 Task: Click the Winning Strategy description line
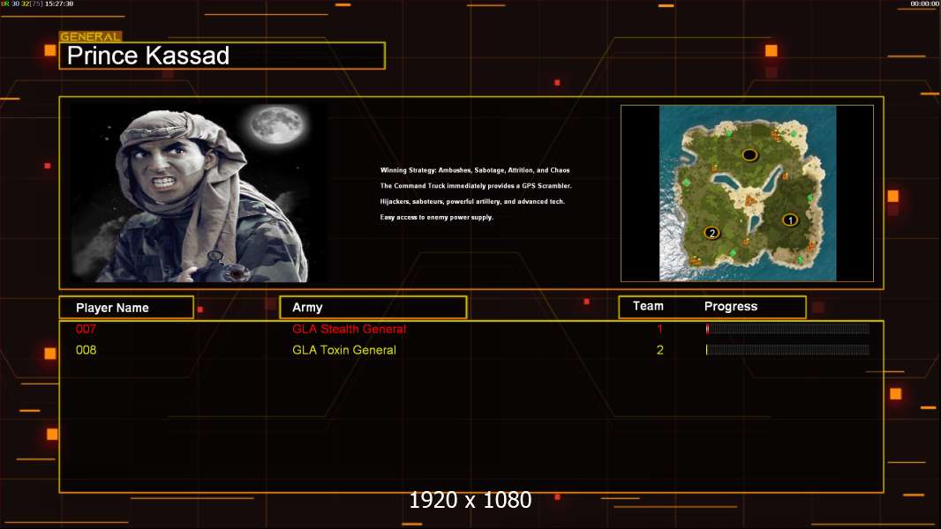(475, 170)
